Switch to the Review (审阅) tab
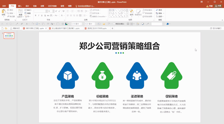The height and width of the screenshot is (124, 224). tap(62, 6)
